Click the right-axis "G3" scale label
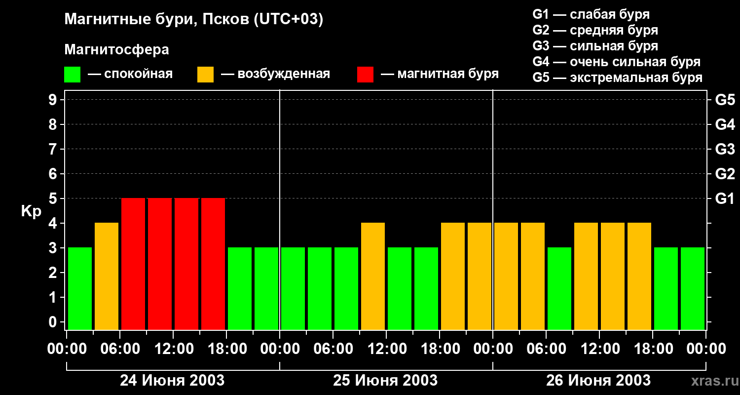The image size is (740, 395). coord(725,149)
